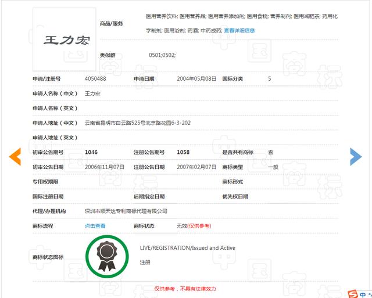Click the 国际注册日期 label
This screenshot has height=298, width=372.
coord(48,196)
